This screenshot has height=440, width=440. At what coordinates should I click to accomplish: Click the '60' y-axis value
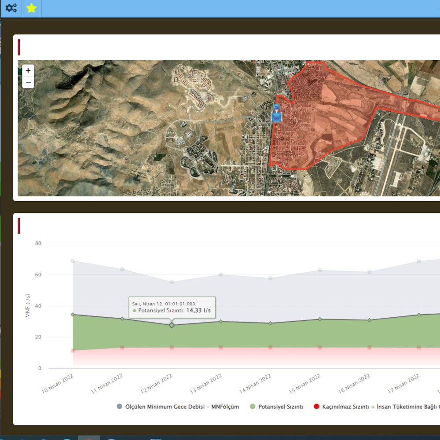38,275
